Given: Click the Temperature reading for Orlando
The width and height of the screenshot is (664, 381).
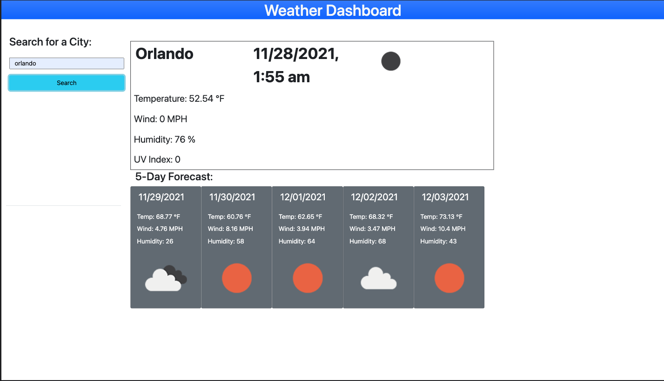Looking at the screenshot, I should pyautogui.click(x=179, y=99).
